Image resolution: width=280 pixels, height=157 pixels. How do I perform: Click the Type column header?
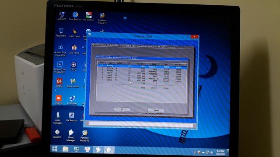pos(111,63)
